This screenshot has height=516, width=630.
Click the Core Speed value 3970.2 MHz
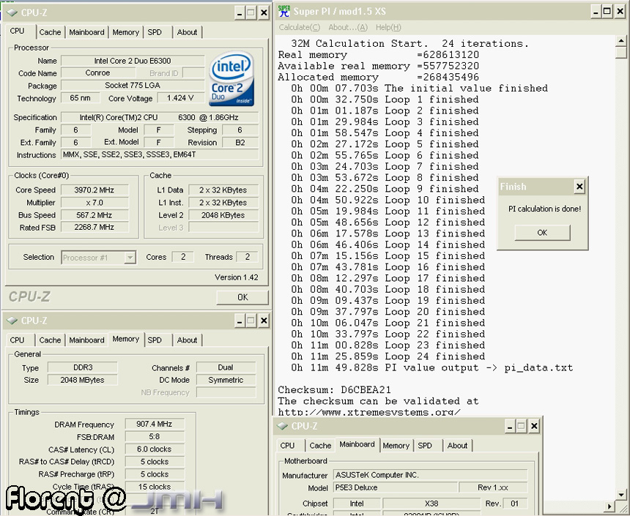[x=94, y=190]
